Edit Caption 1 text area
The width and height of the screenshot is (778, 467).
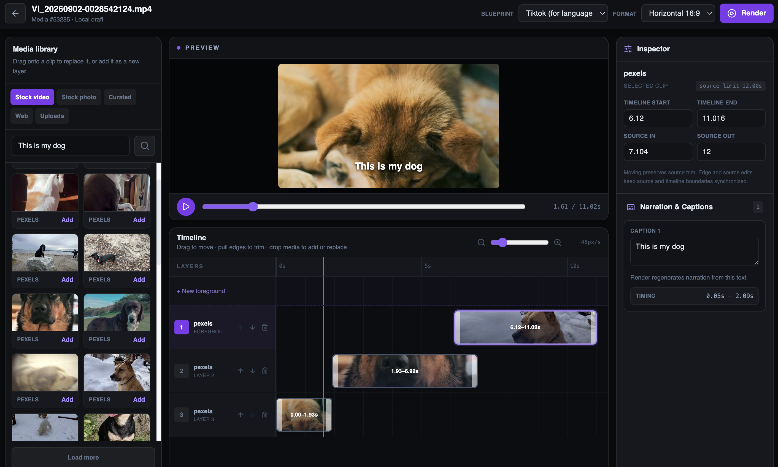(694, 251)
